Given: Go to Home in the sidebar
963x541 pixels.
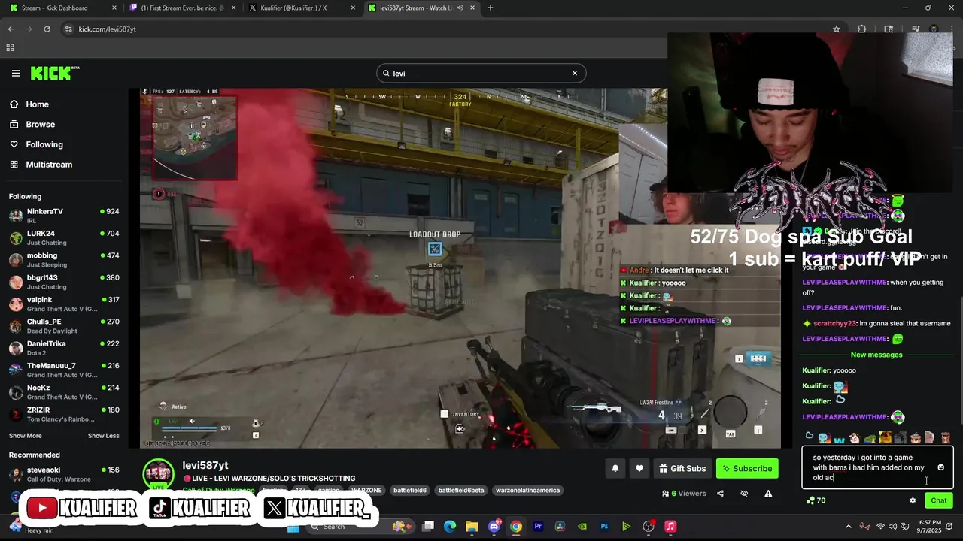Looking at the screenshot, I should [37, 104].
